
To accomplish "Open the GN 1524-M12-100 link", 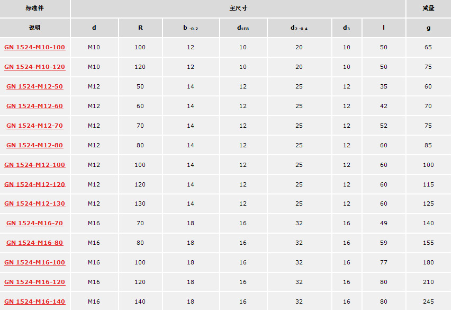I will pos(34,165).
